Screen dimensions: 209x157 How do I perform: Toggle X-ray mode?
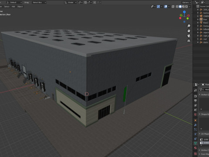pyautogui.click(x=173, y=7)
